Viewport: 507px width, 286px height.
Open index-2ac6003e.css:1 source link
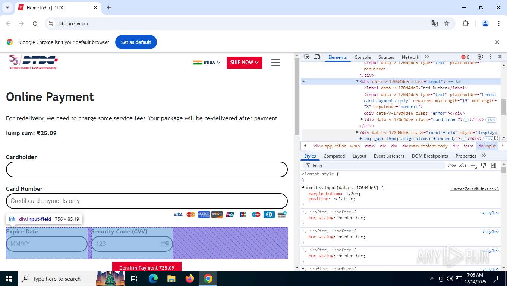[474, 188]
